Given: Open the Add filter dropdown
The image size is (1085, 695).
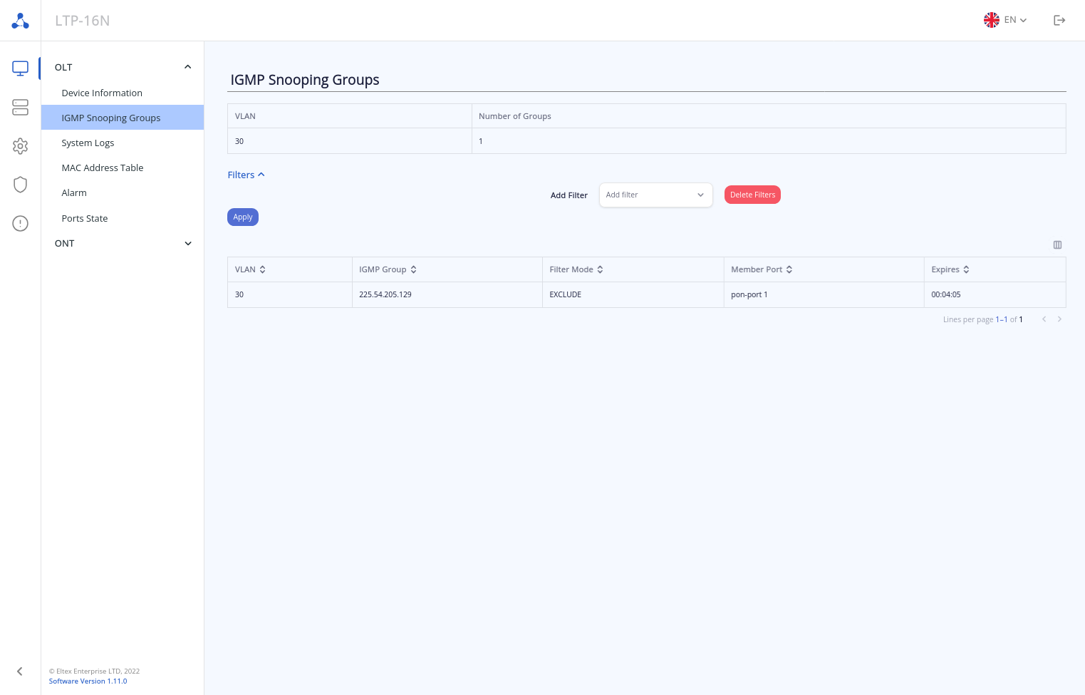Looking at the screenshot, I should tap(655, 195).
